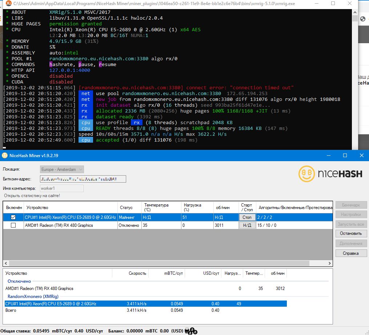The width and height of the screenshot is (369, 335).
Task: Click the Отключено status cell
Action: point(129,225)
